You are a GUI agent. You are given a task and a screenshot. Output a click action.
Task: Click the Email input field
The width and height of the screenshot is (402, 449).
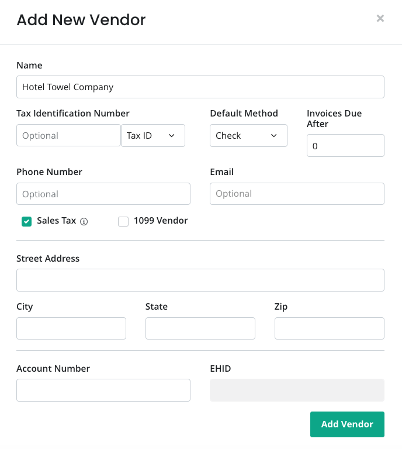(x=297, y=194)
